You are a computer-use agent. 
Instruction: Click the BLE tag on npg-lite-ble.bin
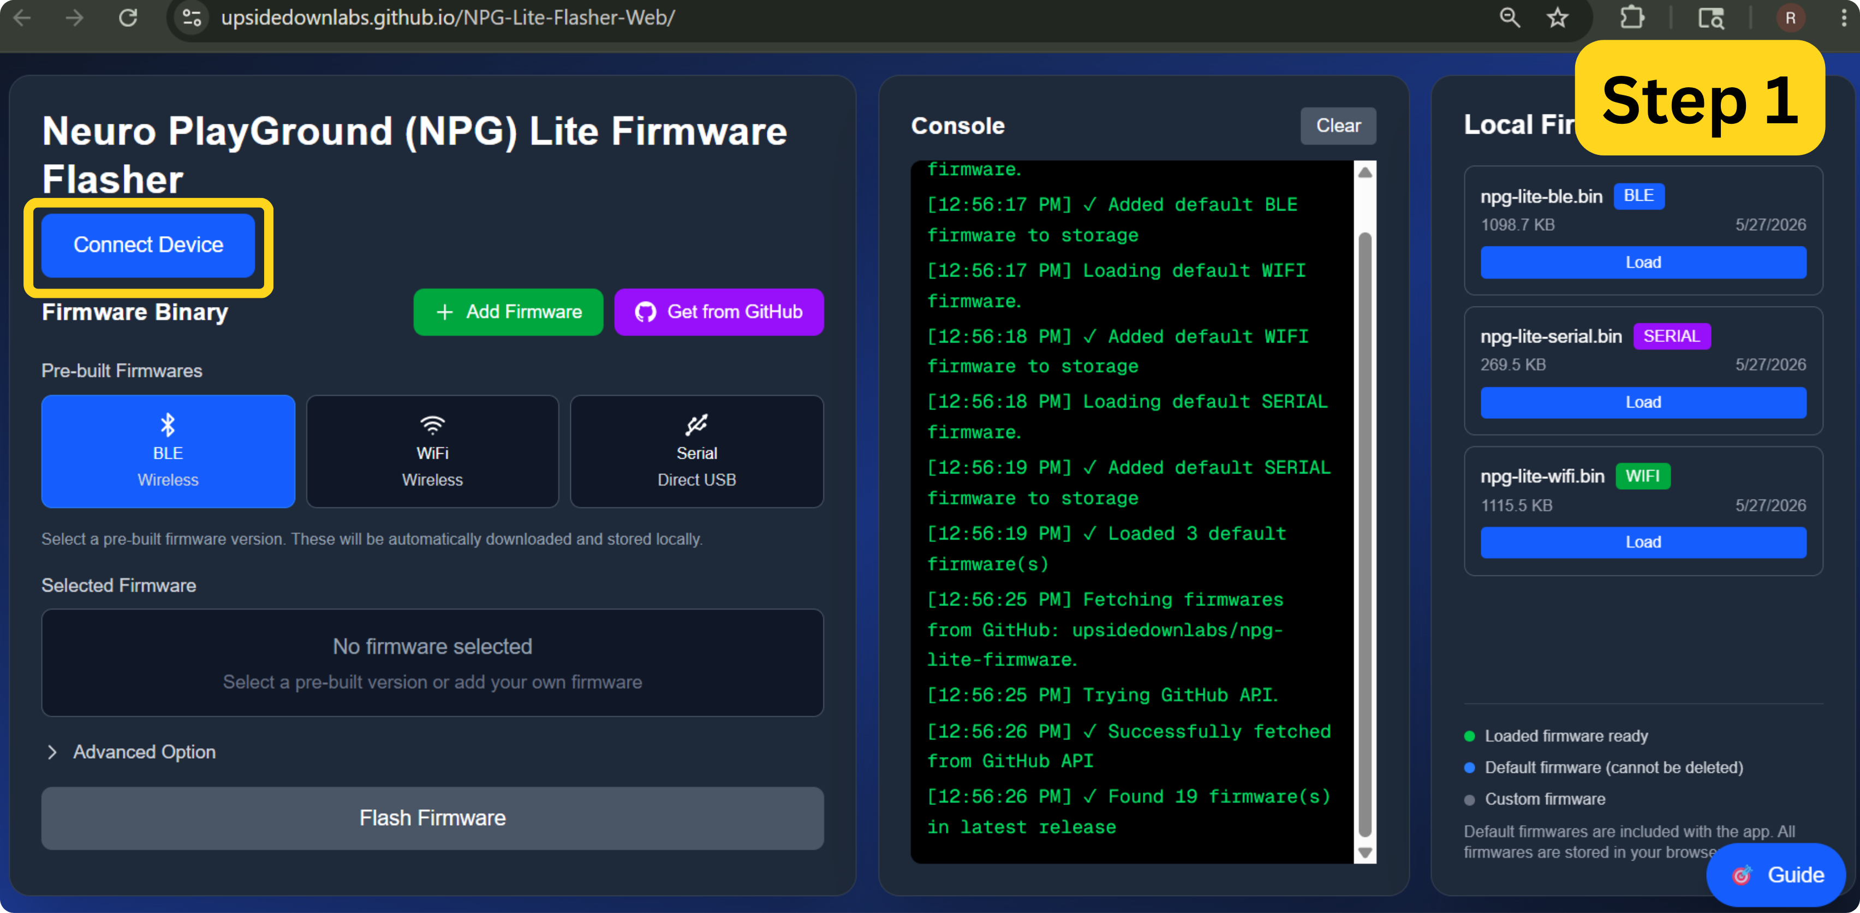click(1638, 196)
